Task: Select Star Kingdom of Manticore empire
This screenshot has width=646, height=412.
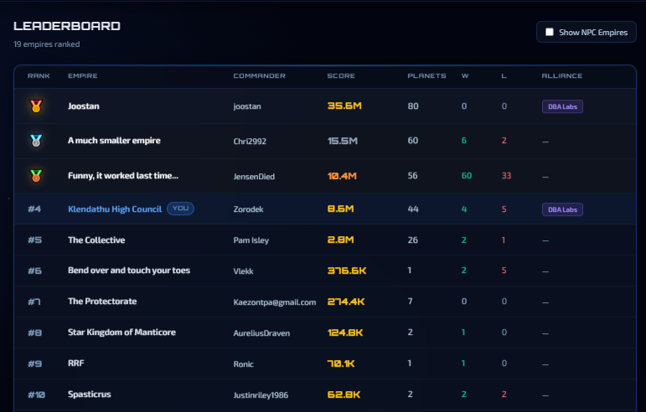Action: [x=121, y=332]
